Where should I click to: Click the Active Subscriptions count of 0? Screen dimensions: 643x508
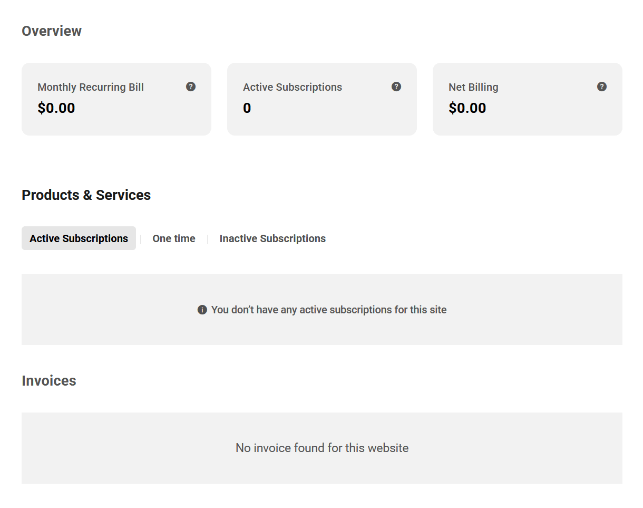247,108
